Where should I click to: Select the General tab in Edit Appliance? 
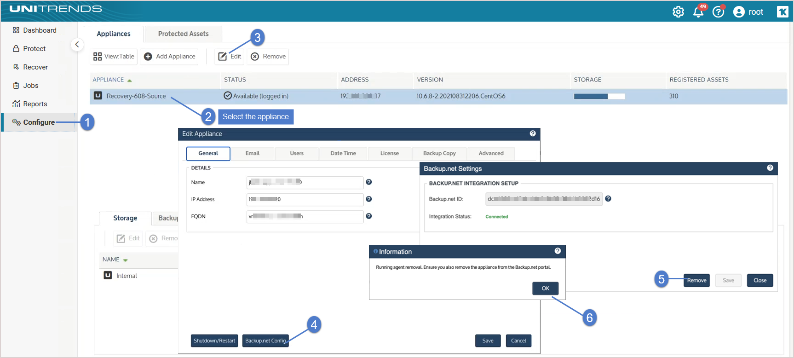click(x=208, y=153)
